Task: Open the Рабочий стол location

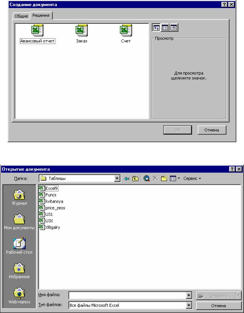Action: (x=19, y=246)
